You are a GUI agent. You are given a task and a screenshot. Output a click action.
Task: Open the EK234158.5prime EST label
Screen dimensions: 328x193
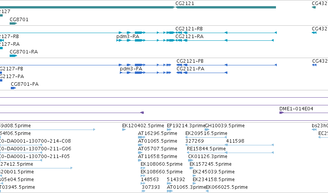click(x=214, y=180)
